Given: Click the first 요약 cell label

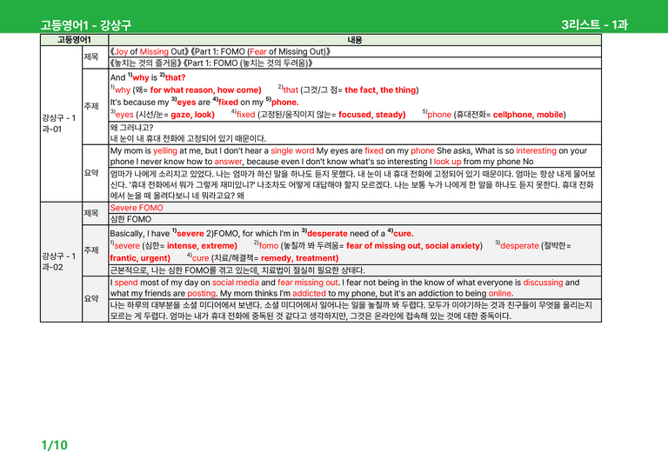Looking at the screenshot, I should [91, 173].
